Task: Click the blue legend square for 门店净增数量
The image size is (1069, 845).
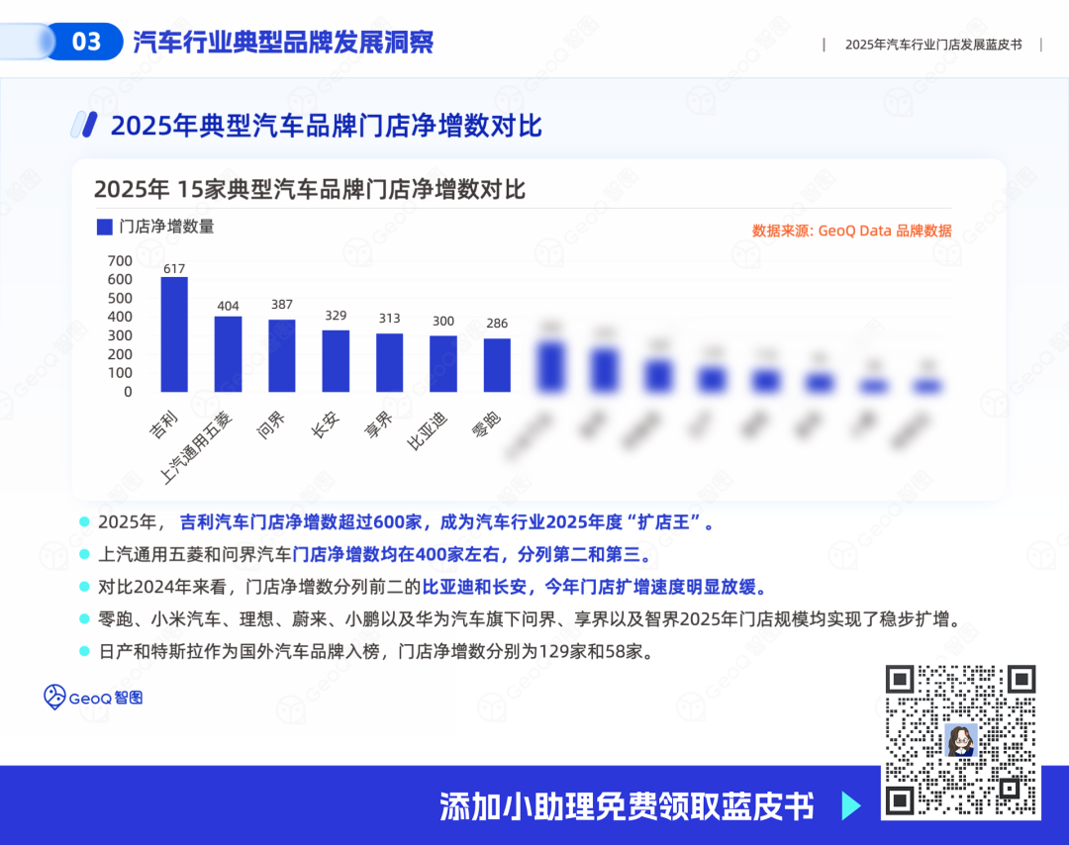Action: coord(105,227)
